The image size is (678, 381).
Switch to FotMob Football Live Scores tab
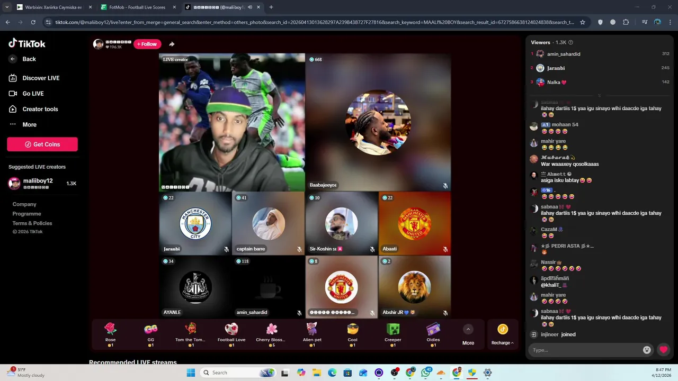pos(137,7)
